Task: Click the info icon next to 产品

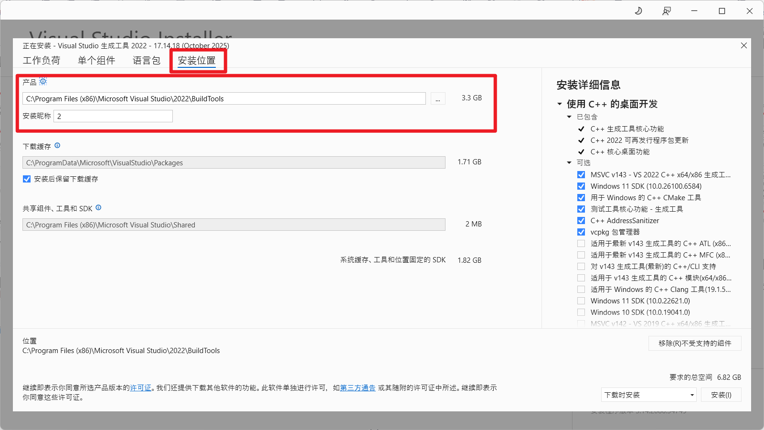Action: [x=43, y=81]
